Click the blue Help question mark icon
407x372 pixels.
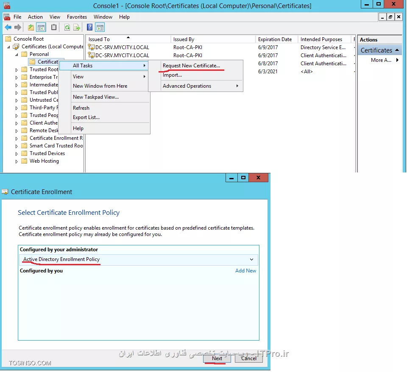tap(89, 27)
